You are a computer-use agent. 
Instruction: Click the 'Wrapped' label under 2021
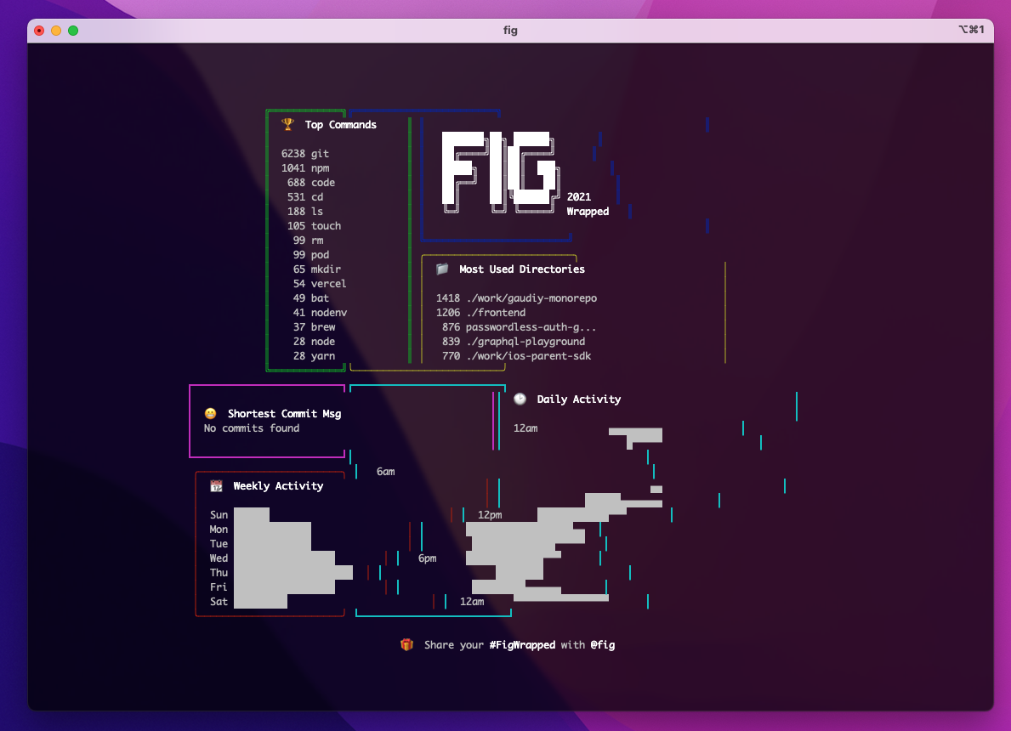[588, 212]
